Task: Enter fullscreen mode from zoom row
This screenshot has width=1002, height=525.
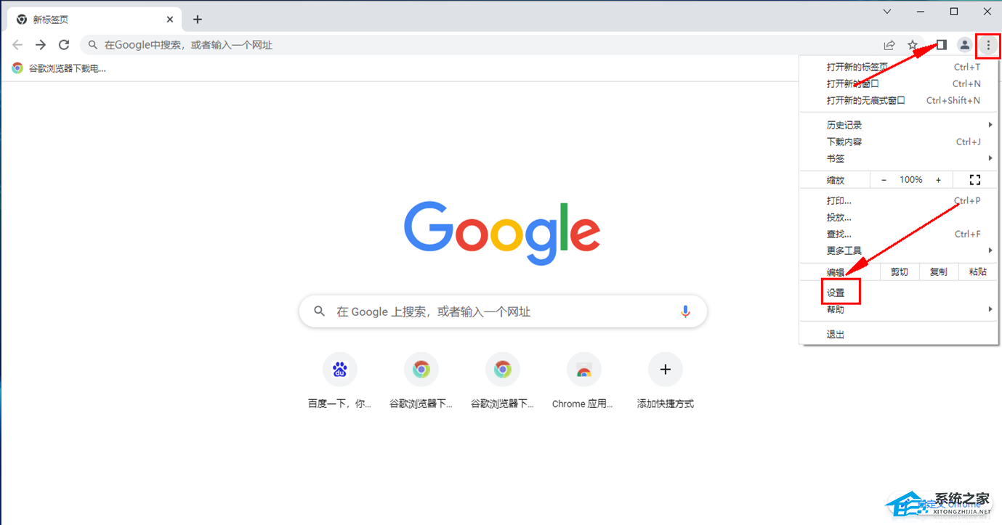Action: (975, 179)
